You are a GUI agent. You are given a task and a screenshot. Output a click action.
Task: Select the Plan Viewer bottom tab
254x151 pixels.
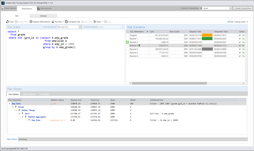pos(12,139)
